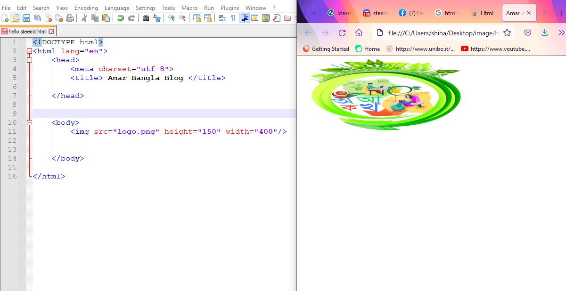Select the hello steemit.html document tab
The image size is (566, 291).
27,32
